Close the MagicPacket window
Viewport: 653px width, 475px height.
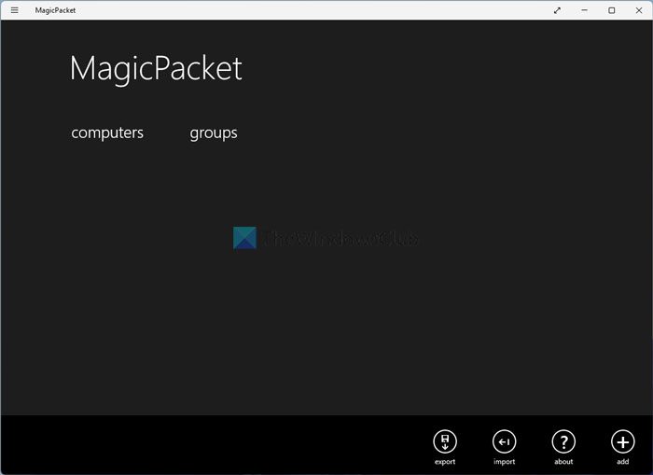(639, 10)
